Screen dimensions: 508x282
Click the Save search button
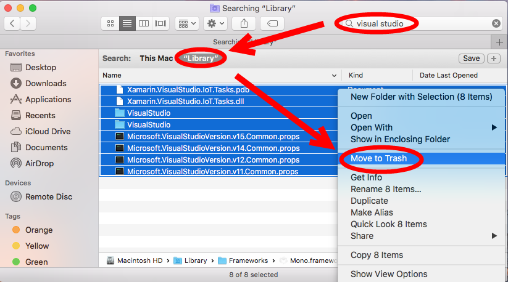click(x=472, y=58)
